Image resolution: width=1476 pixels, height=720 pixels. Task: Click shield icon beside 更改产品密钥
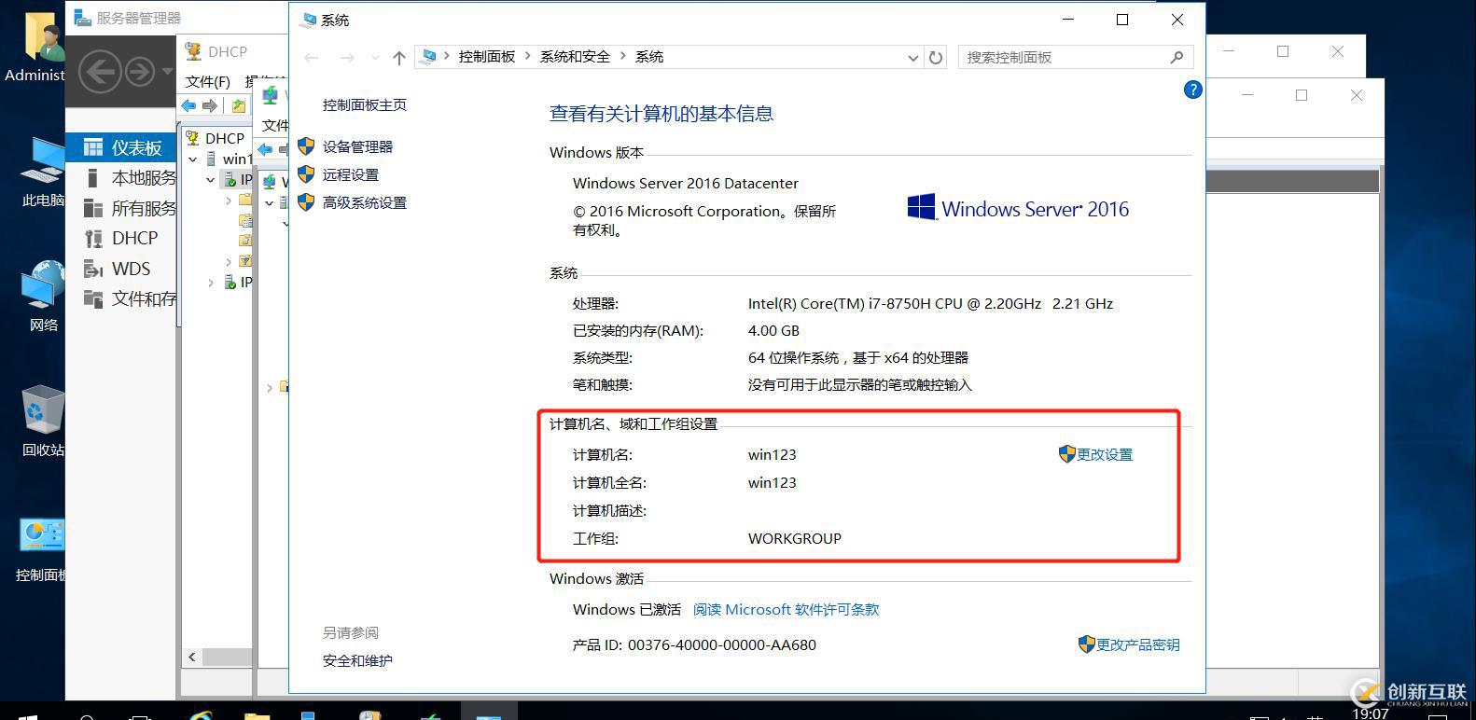1086,644
